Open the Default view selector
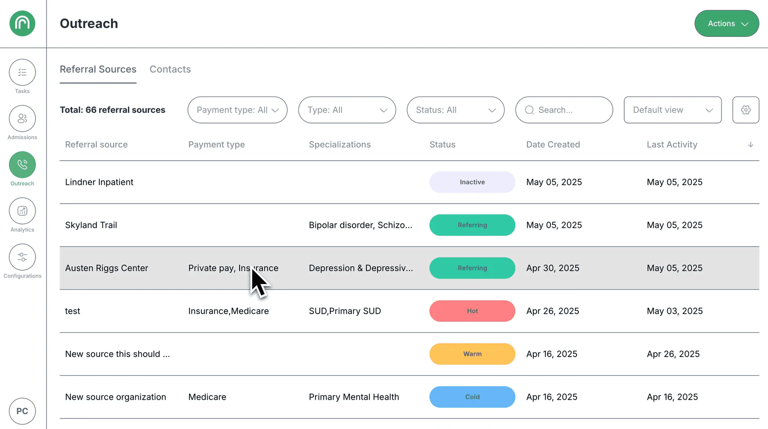 point(672,110)
